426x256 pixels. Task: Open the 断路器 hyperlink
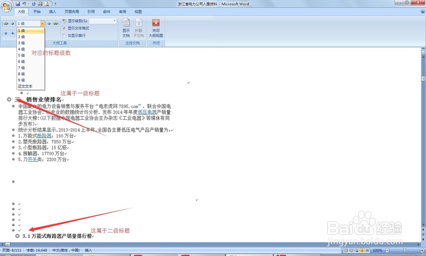44,136
